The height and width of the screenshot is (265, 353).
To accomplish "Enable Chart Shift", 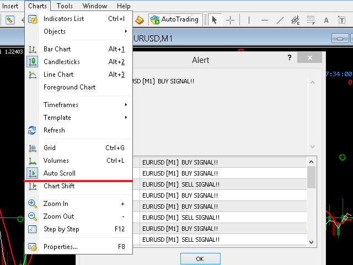I will coord(78,186).
